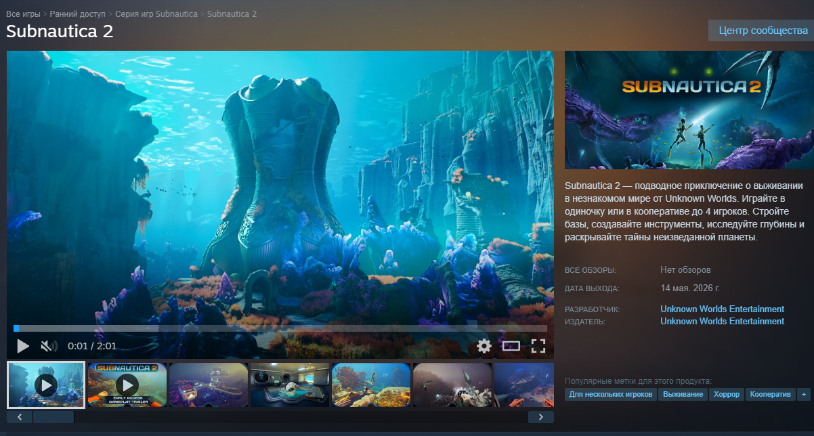Viewport: 814px width, 436px height.
Task: Select the Выживание tag
Action: point(683,394)
